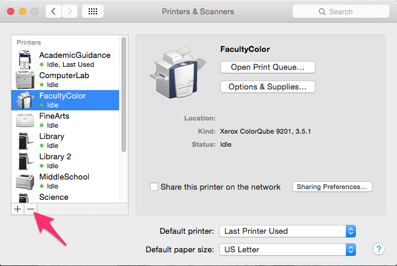Select the AcademicGuidance printer icon
The width and height of the screenshot is (397, 266).
tap(25, 60)
